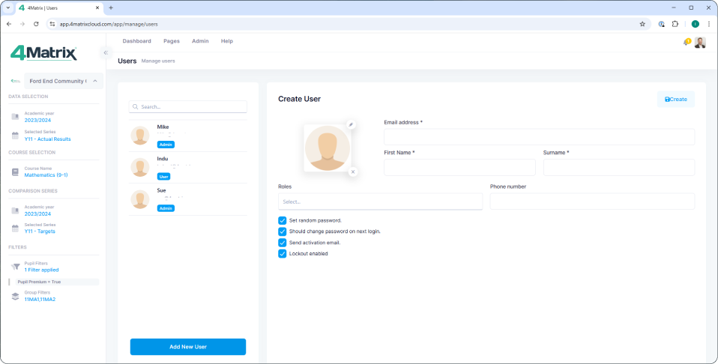Click the Course Name book icon
The image size is (718, 364).
point(15,172)
